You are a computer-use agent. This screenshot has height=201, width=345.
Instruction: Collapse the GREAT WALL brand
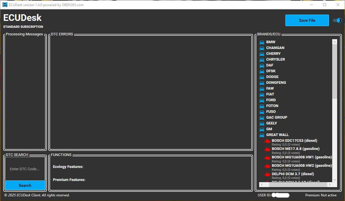pyautogui.click(x=277, y=135)
